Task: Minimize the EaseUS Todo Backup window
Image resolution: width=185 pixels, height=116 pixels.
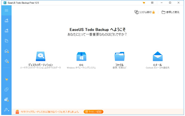Action: [162, 2]
